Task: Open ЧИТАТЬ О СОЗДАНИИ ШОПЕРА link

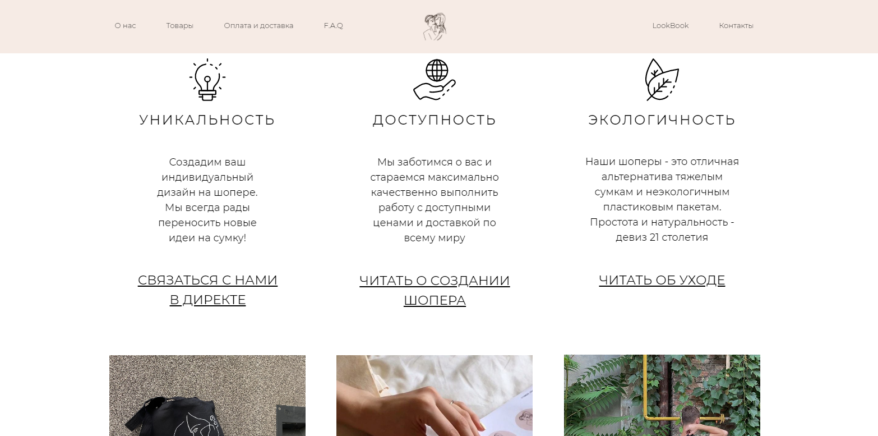Action: pyautogui.click(x=435, y=291)
